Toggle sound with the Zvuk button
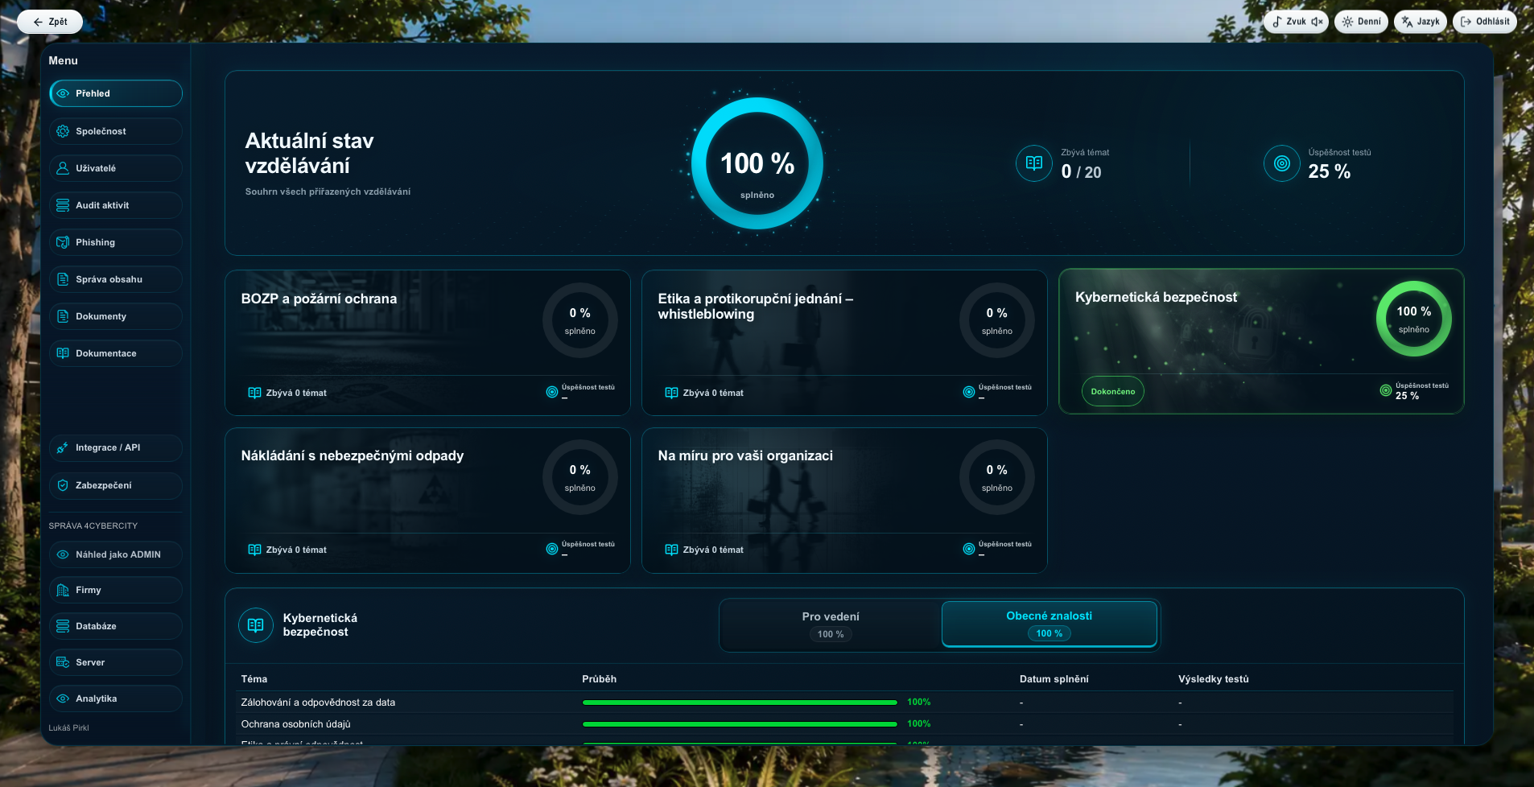 pos(1296,22)
